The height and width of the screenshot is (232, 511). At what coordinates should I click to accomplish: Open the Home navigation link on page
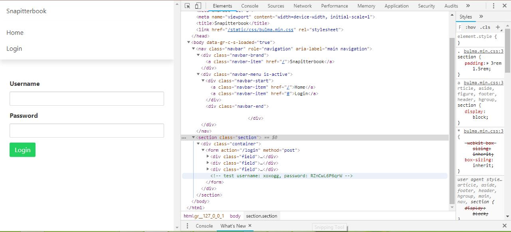click(x=15, y=32)
